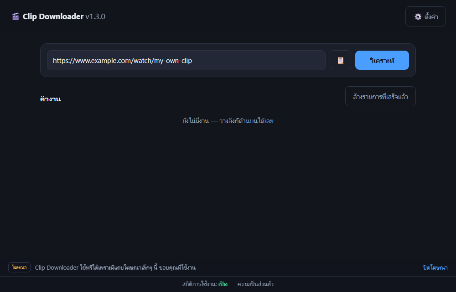Click the URL input field
The image size is (456, 292).
186,61
